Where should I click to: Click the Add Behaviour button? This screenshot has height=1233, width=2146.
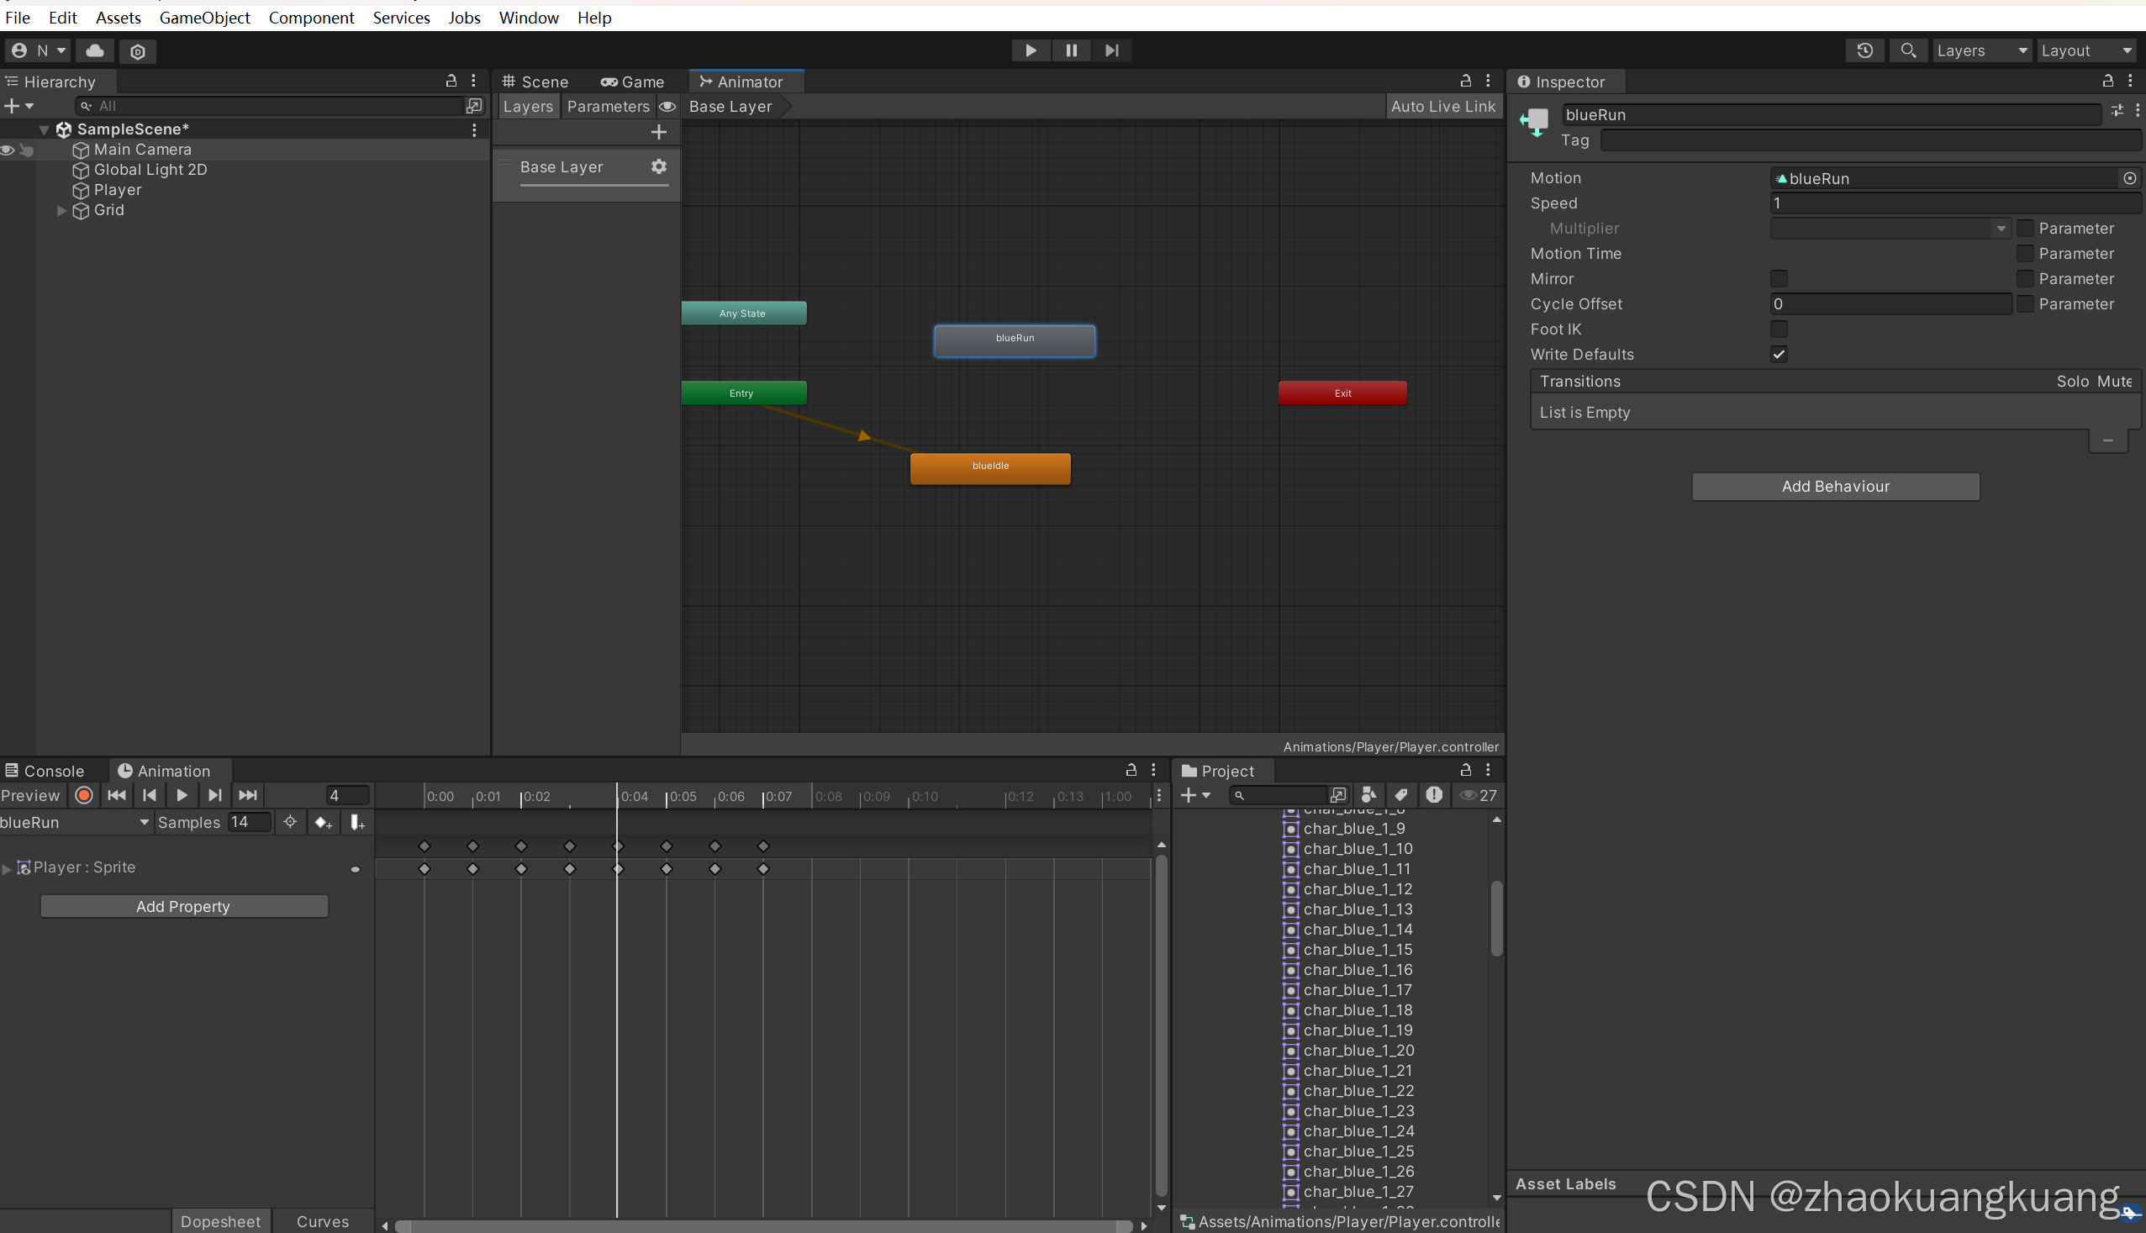(1834, 486)
